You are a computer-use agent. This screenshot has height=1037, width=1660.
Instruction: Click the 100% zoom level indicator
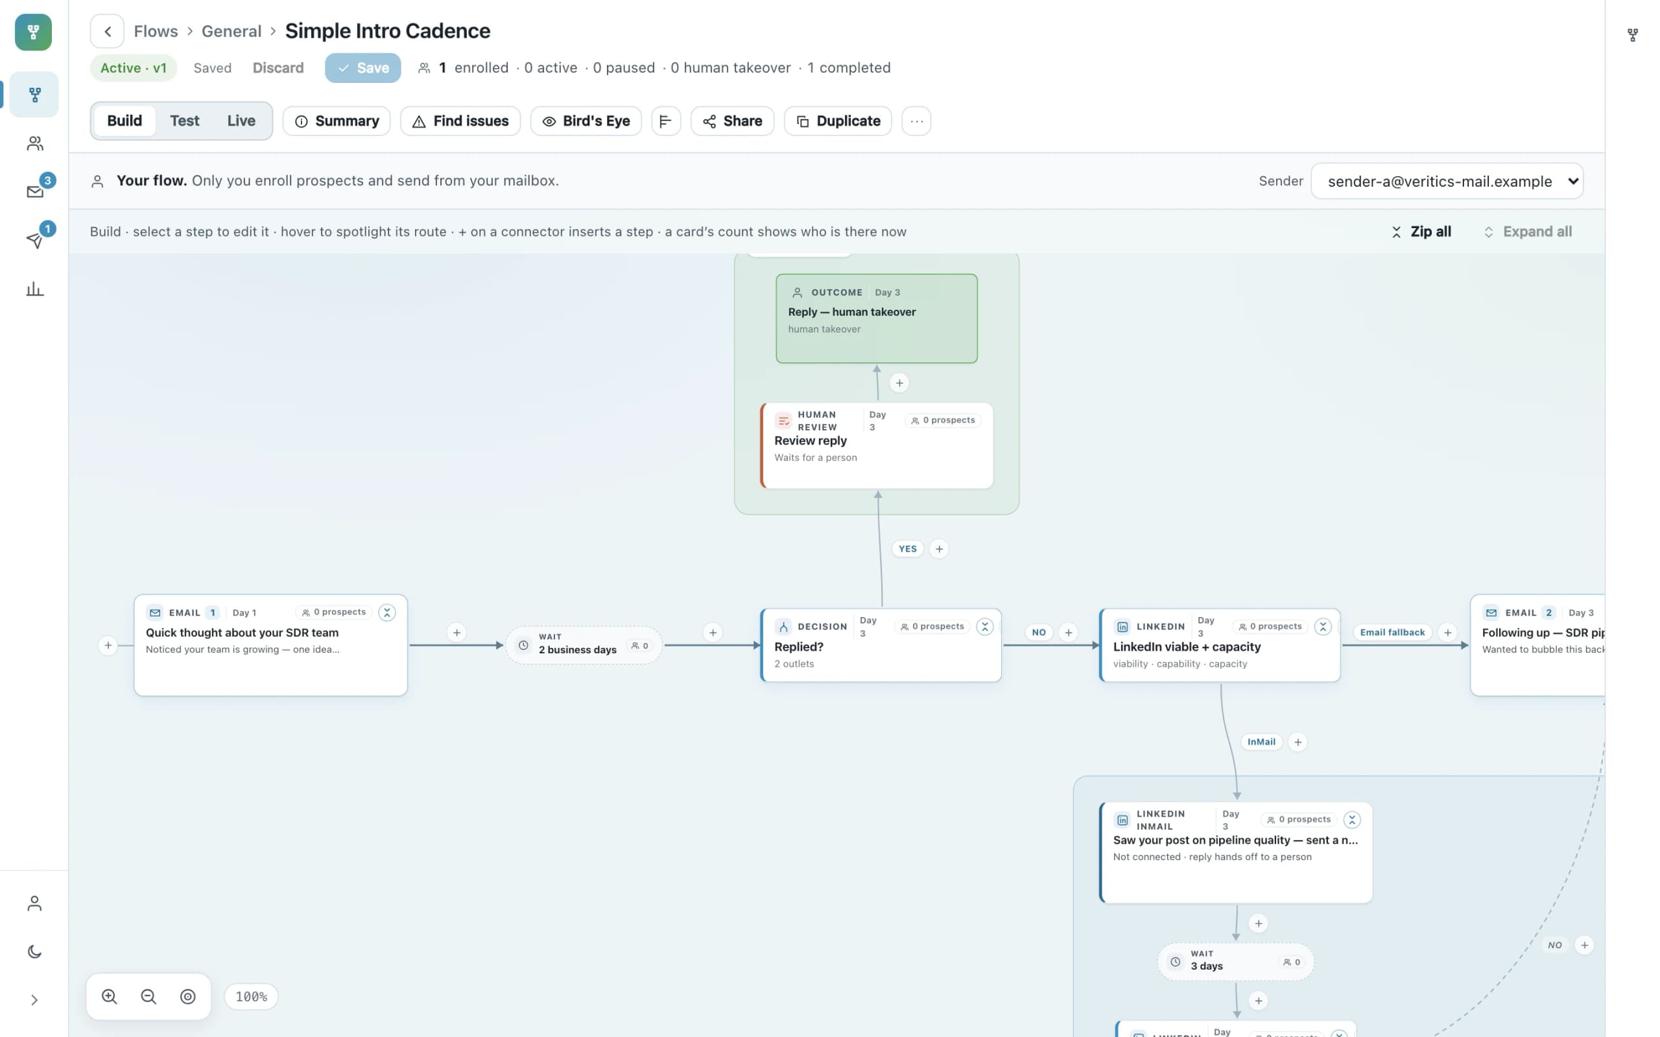(x=251, y=997)
